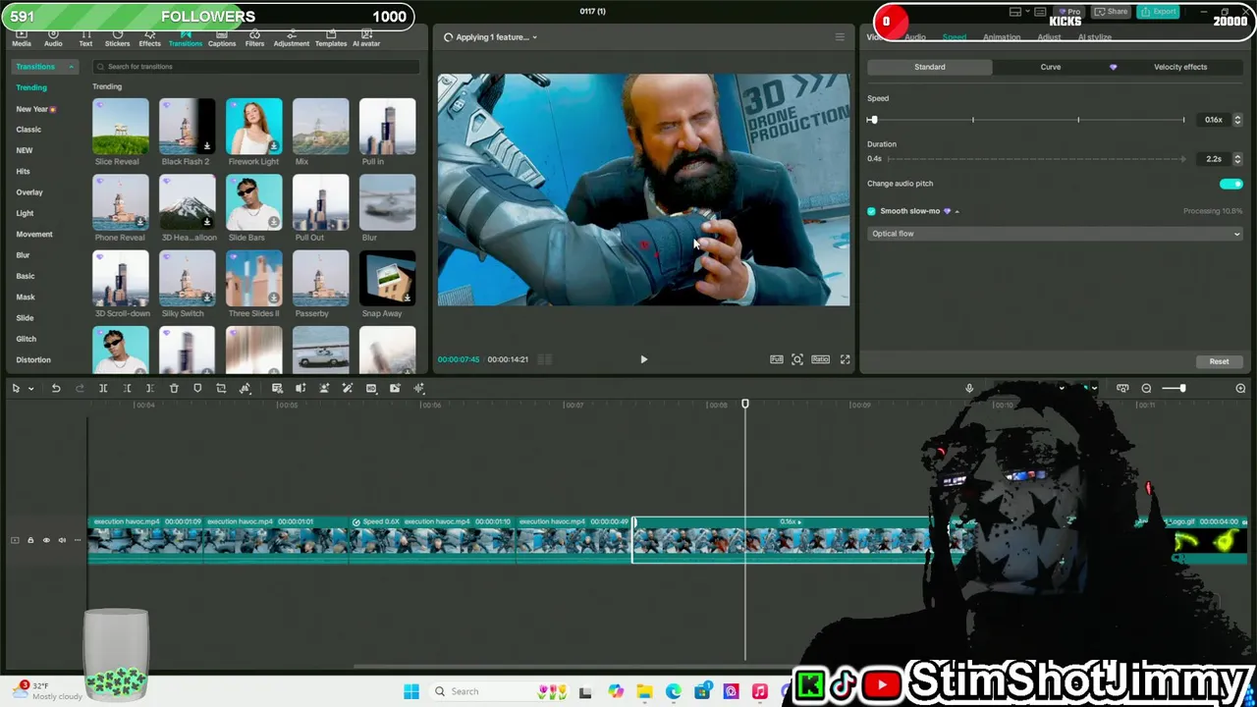Turn off the Change audio pitch switch
This screenshot has width=1257, height=707.
[x=1230, y=184]
